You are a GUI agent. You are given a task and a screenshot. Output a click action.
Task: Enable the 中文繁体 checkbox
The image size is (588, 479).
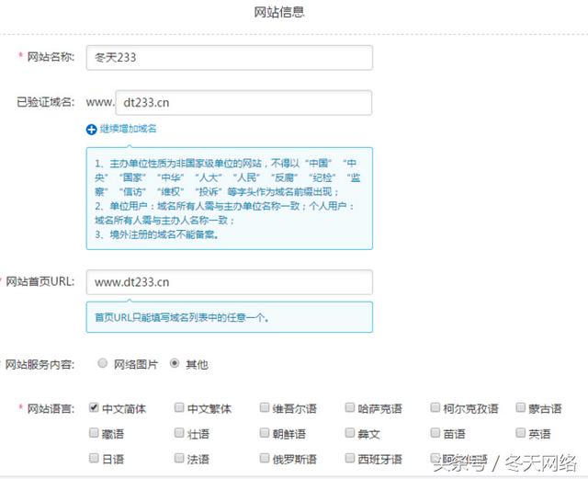pyautogui.click(x=180, y=408)
